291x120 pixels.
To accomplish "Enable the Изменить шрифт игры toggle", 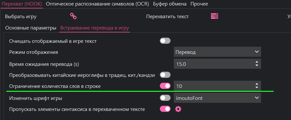I will click(x=165, y=98).
